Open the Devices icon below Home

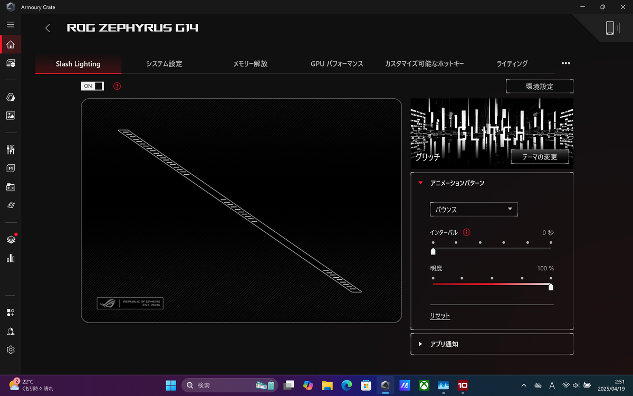[x=11, y=63]
